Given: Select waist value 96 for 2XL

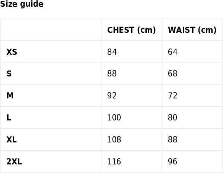Looking at the screenshot, I should [x=172, y=161].
